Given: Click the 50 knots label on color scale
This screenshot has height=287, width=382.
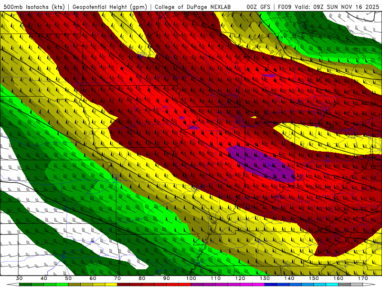Looking at the screenshot, I should coord(68,278).
